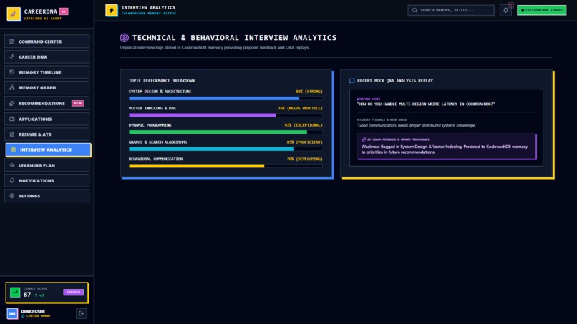
Task: Click the "76% (NEEDS PRACTICE)" score label
Action: click(300, 109)
